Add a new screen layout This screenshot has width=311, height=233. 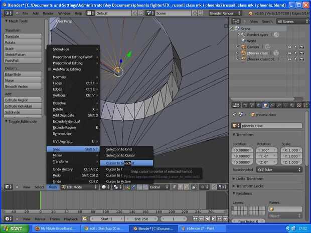(x=134, y=13)
